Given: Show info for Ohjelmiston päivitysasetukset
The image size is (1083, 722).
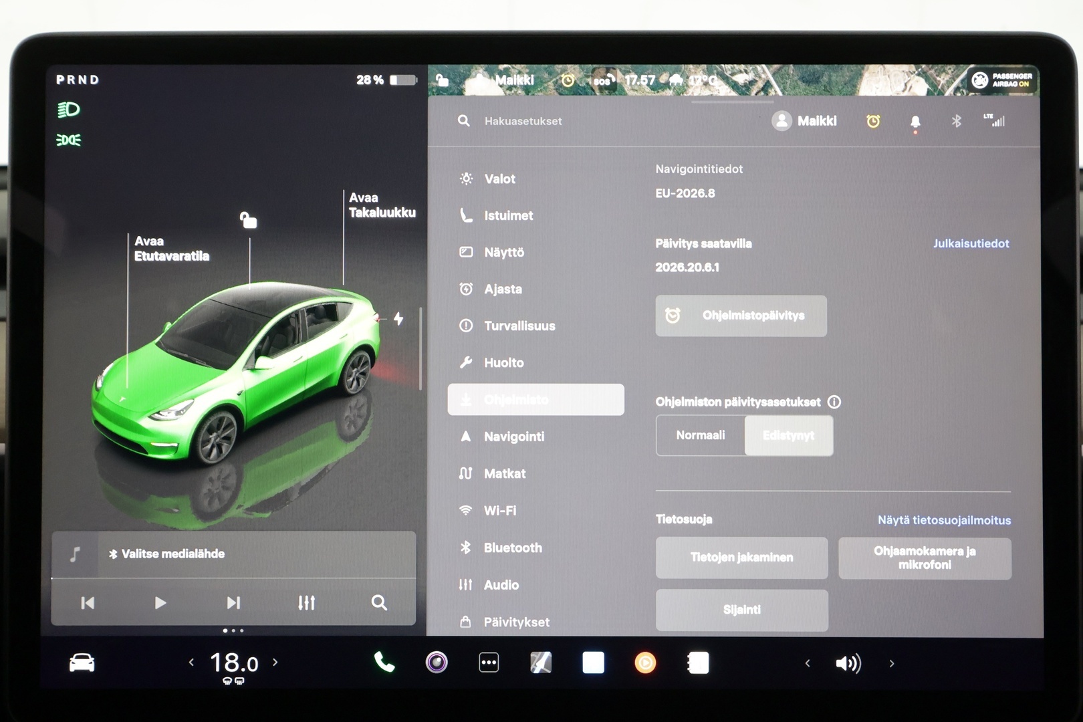Looking at the screenshot, I should coord(834,402).
